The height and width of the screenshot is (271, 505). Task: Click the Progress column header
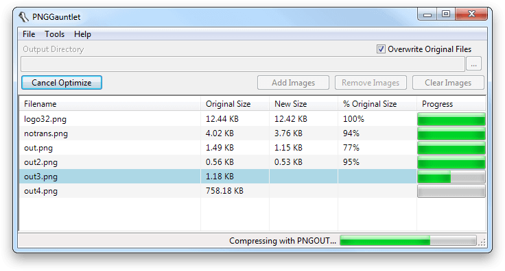[x=451, y=104]
